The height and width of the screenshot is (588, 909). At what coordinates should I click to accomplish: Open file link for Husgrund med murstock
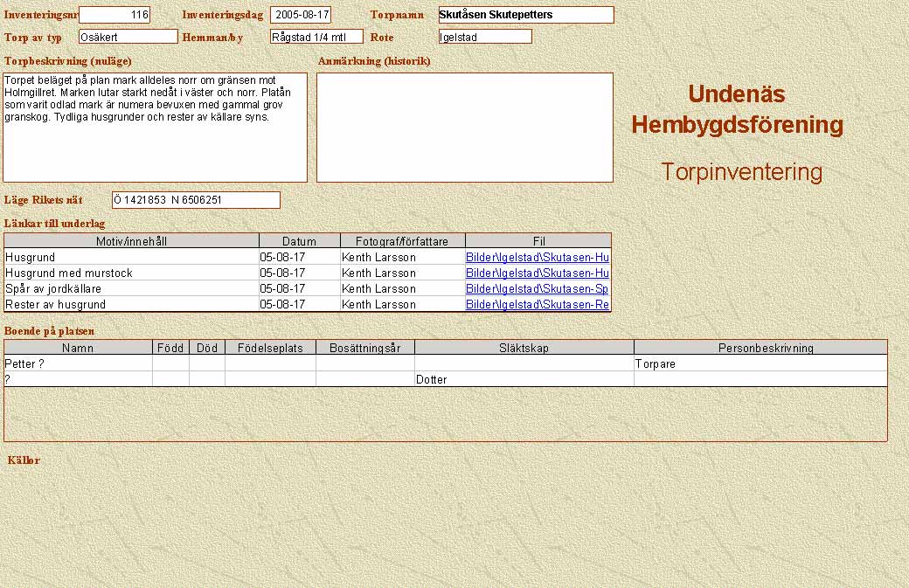[537, 273]
